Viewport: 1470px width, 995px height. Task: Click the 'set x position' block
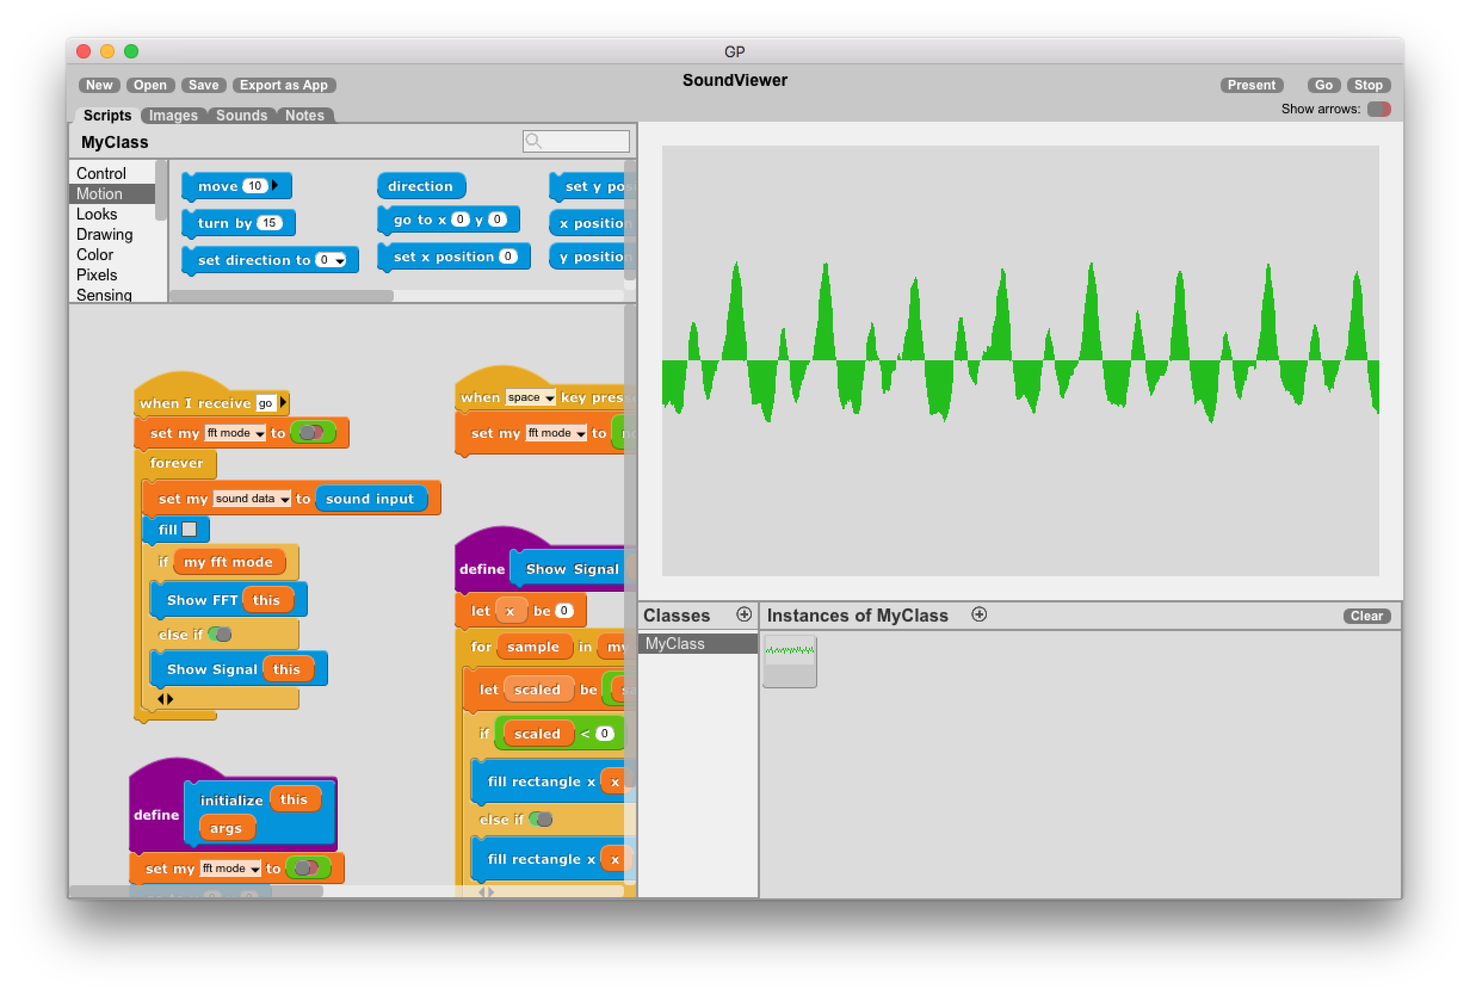453,257
